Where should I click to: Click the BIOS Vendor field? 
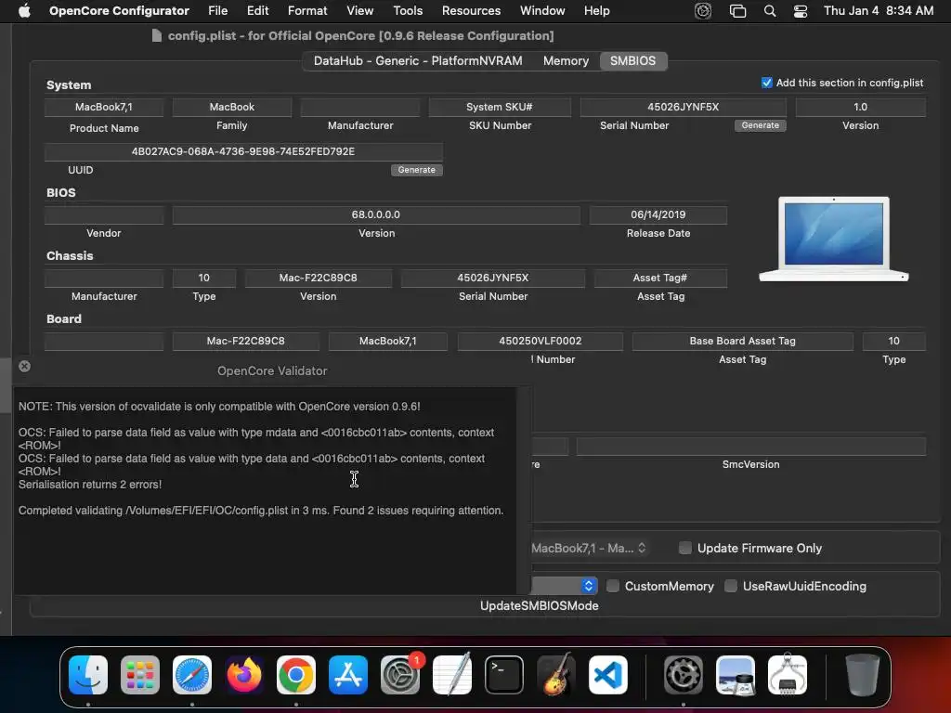click(x=104, y=214)
